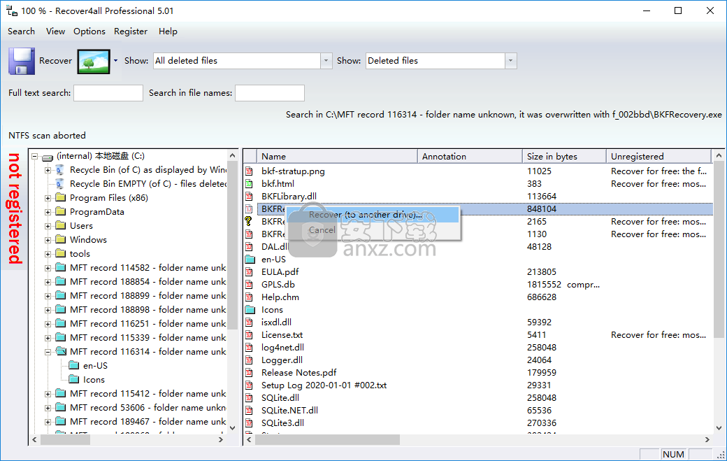Viewport: 727px width, 461px height.
Task: Open the picture preview toolbar icon
Action: click(x=94, y=62)
